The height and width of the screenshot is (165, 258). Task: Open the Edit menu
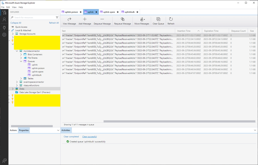(8, 7)
